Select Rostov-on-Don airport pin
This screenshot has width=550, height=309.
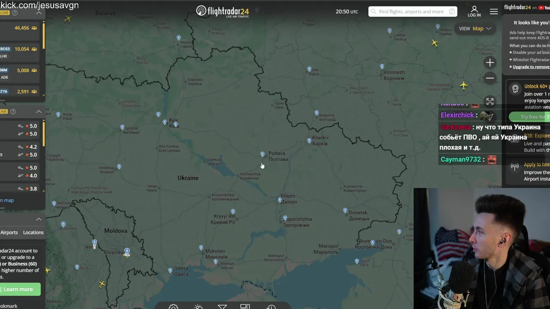tap(373, 243)
